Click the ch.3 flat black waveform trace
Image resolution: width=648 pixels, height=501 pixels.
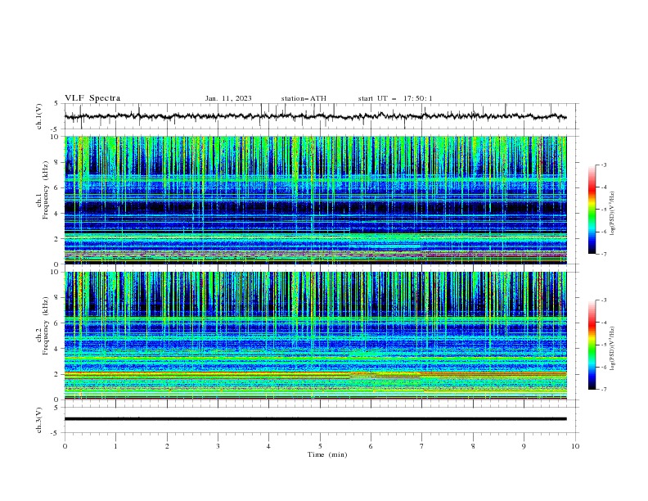[315, 419]
